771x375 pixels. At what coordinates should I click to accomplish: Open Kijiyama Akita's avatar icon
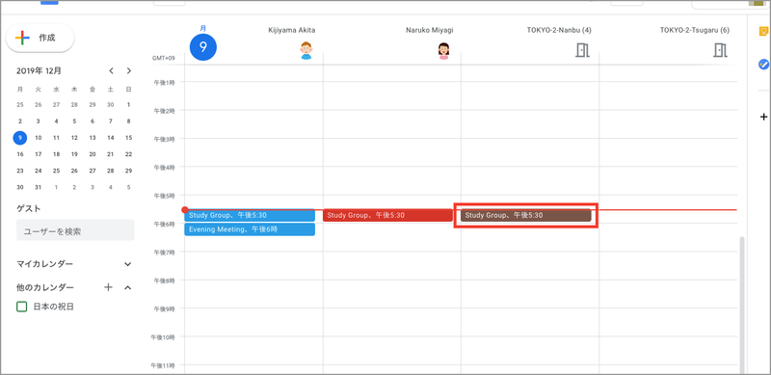[x=306, y=50]
